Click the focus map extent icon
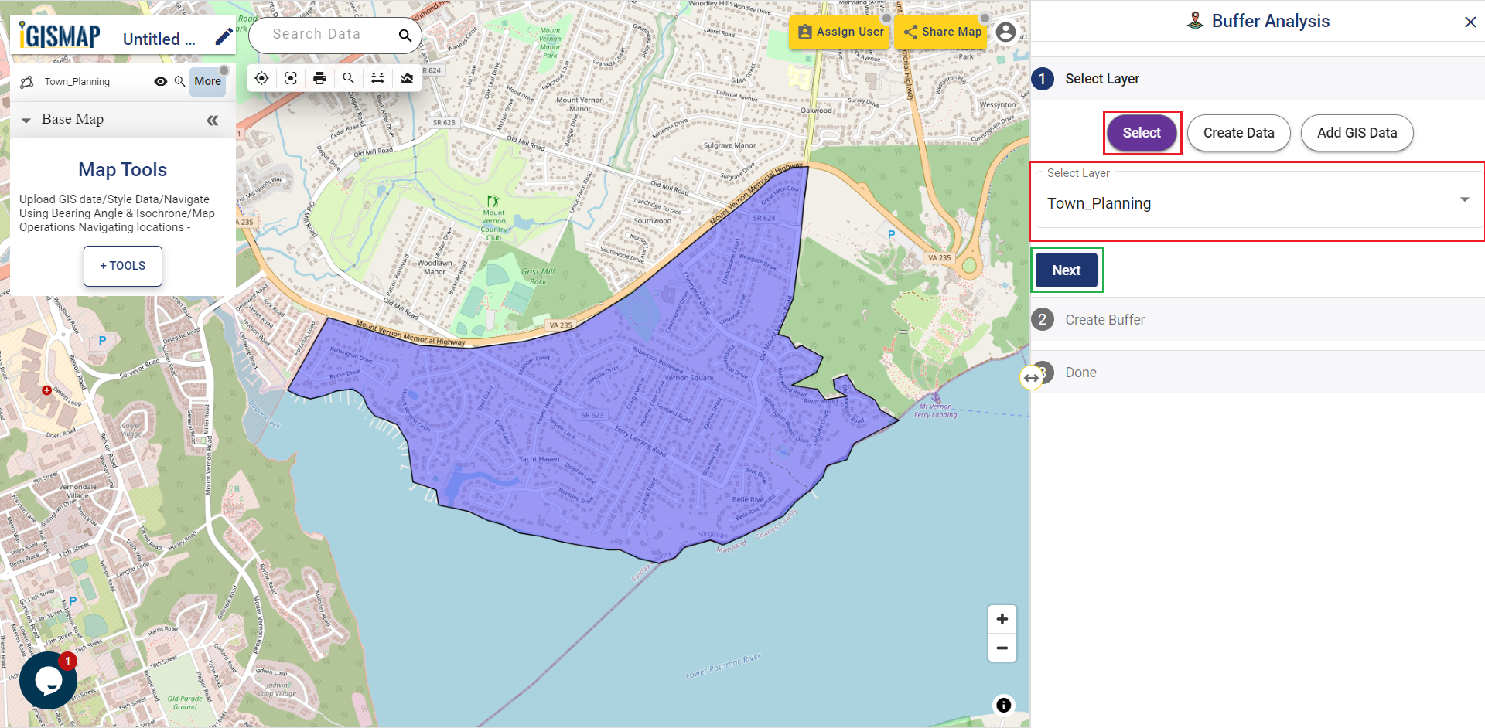1485x728 pixels. (290, 77)
